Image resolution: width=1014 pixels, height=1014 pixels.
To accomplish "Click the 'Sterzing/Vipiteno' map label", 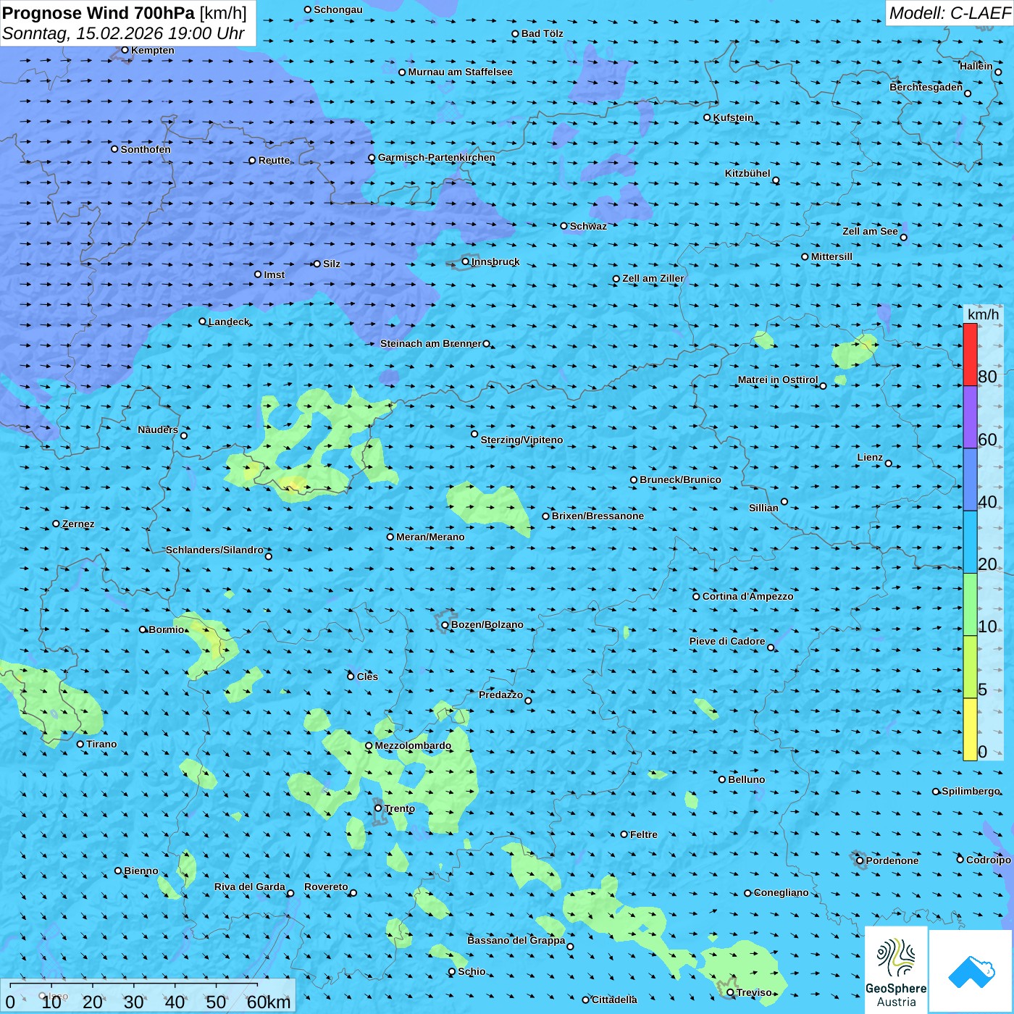I will (521, 440).
